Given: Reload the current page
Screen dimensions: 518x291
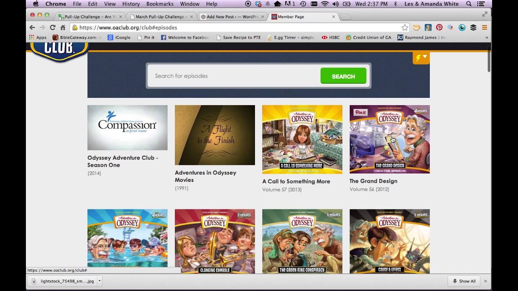Looking at the screenshot, I should (53, 27).
